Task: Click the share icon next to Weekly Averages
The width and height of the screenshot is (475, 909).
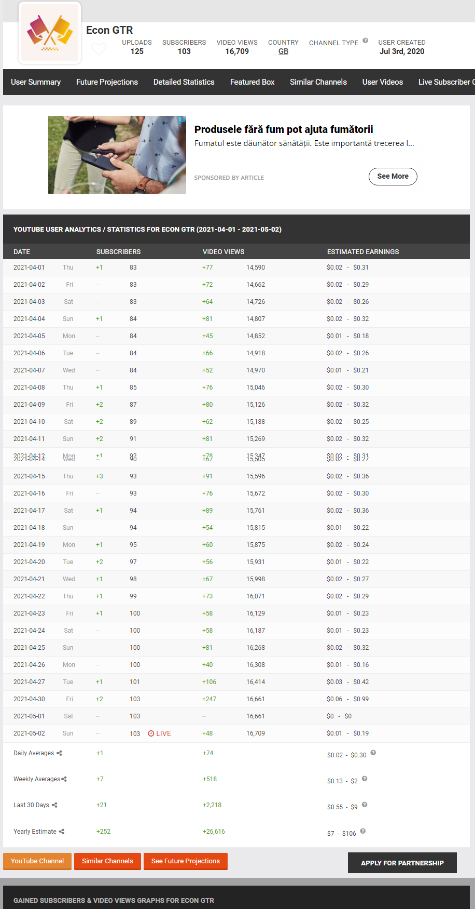Action: (64, 779)
